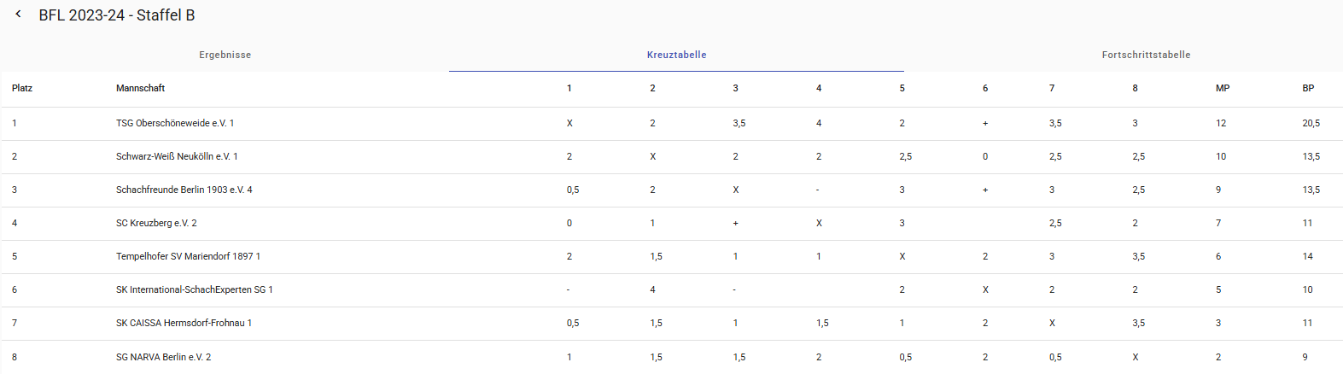This screenshot has height=374, width=1343.
Task: Select the Kreuztabelle tab
Action: tap(676, 55)
